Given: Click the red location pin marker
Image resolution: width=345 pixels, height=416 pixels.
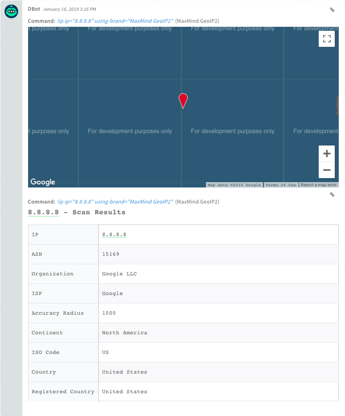Looking at the screenshot, I should pyautogui.click(x=183, y=101).
